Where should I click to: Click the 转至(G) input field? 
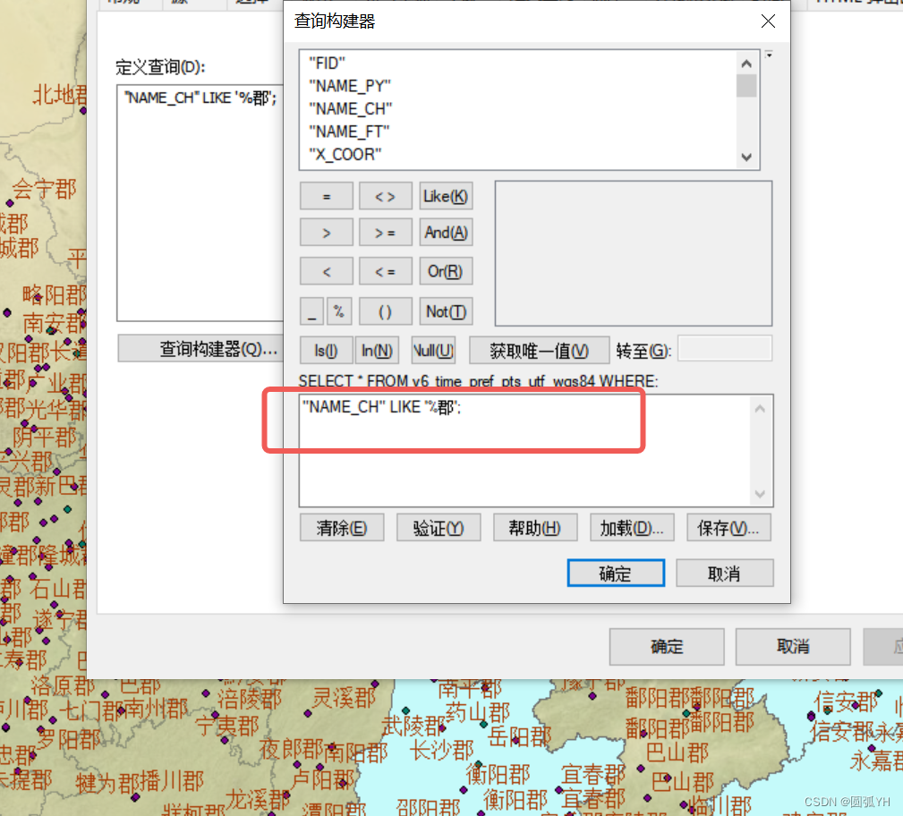725,348
